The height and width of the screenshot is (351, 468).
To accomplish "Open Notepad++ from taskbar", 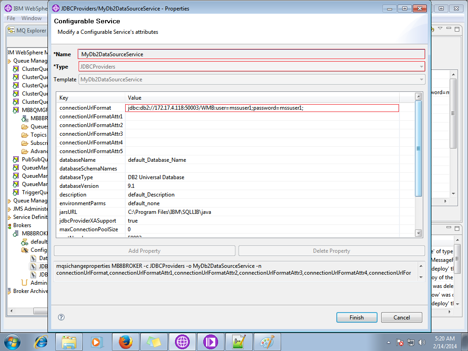I will pyautogui.click(x=239, y=342).
